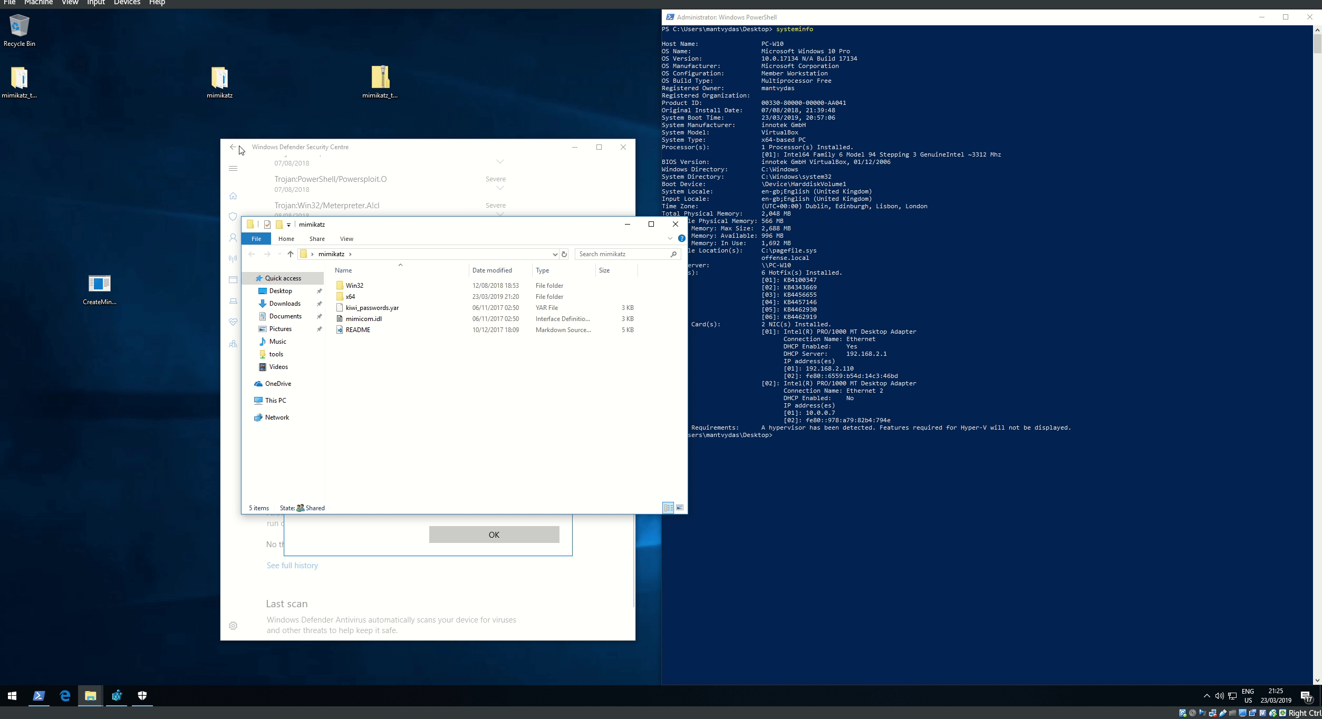1322x719 pixels.
Task: Open Explorer address bar history dropdown
Action: click(x=555, y=254)
